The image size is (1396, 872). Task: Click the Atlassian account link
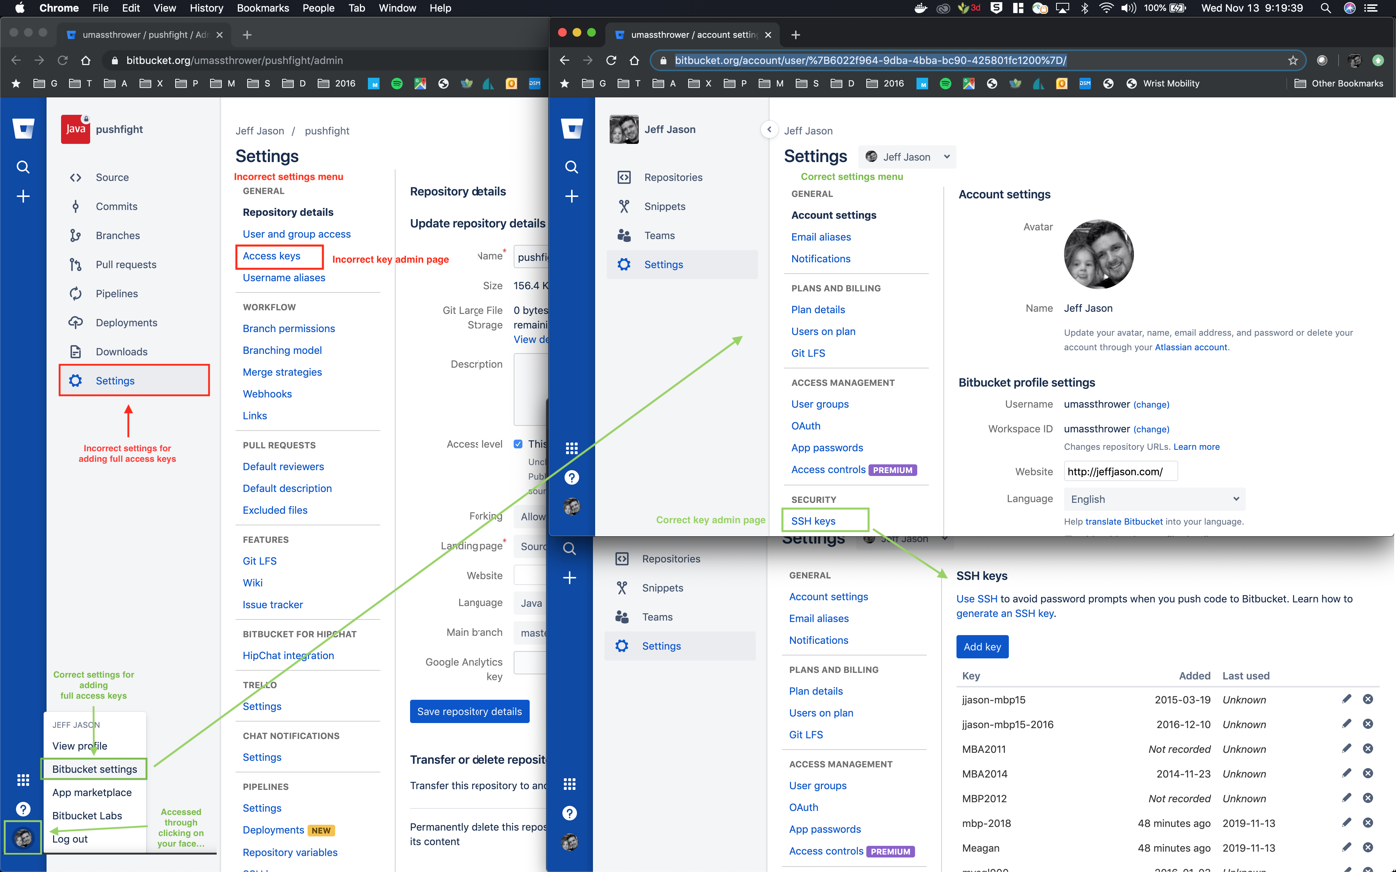1191,347
